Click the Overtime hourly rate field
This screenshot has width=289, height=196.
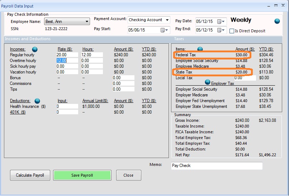(67, 61)
